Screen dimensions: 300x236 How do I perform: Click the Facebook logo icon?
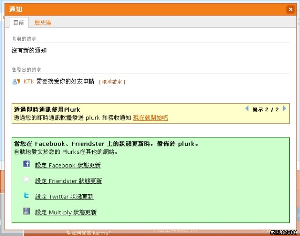pos(26,164)
